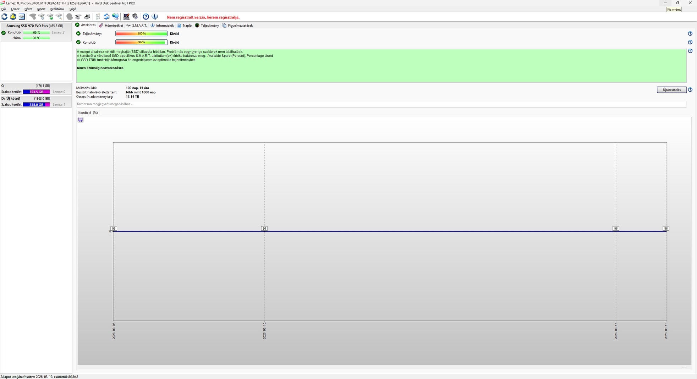Screen dimensions: 697x379
Task: Click the disk tools toolbar icon
Action: click(78, 17)
